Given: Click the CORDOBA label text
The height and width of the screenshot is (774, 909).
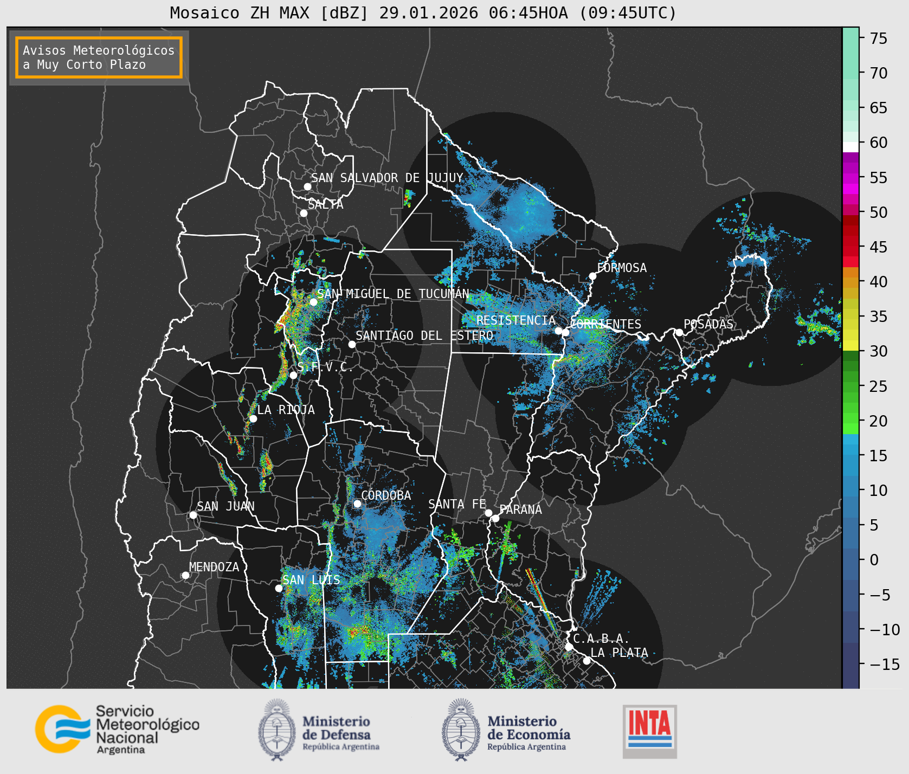Looking at the screenshot, I should [386, 495].
